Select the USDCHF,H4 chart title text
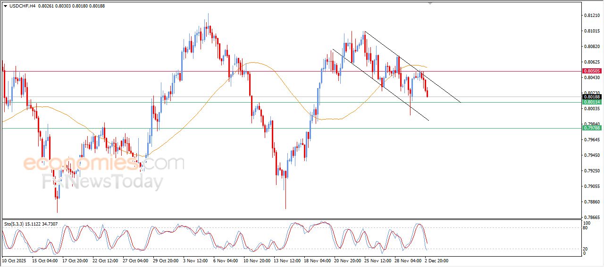The image size is (604, 267). click(x=22, y=6)
